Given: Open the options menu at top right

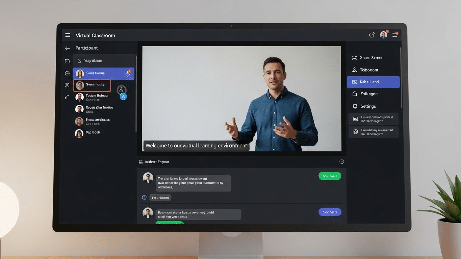Looking at the screenshot, I should click(395, 35).
